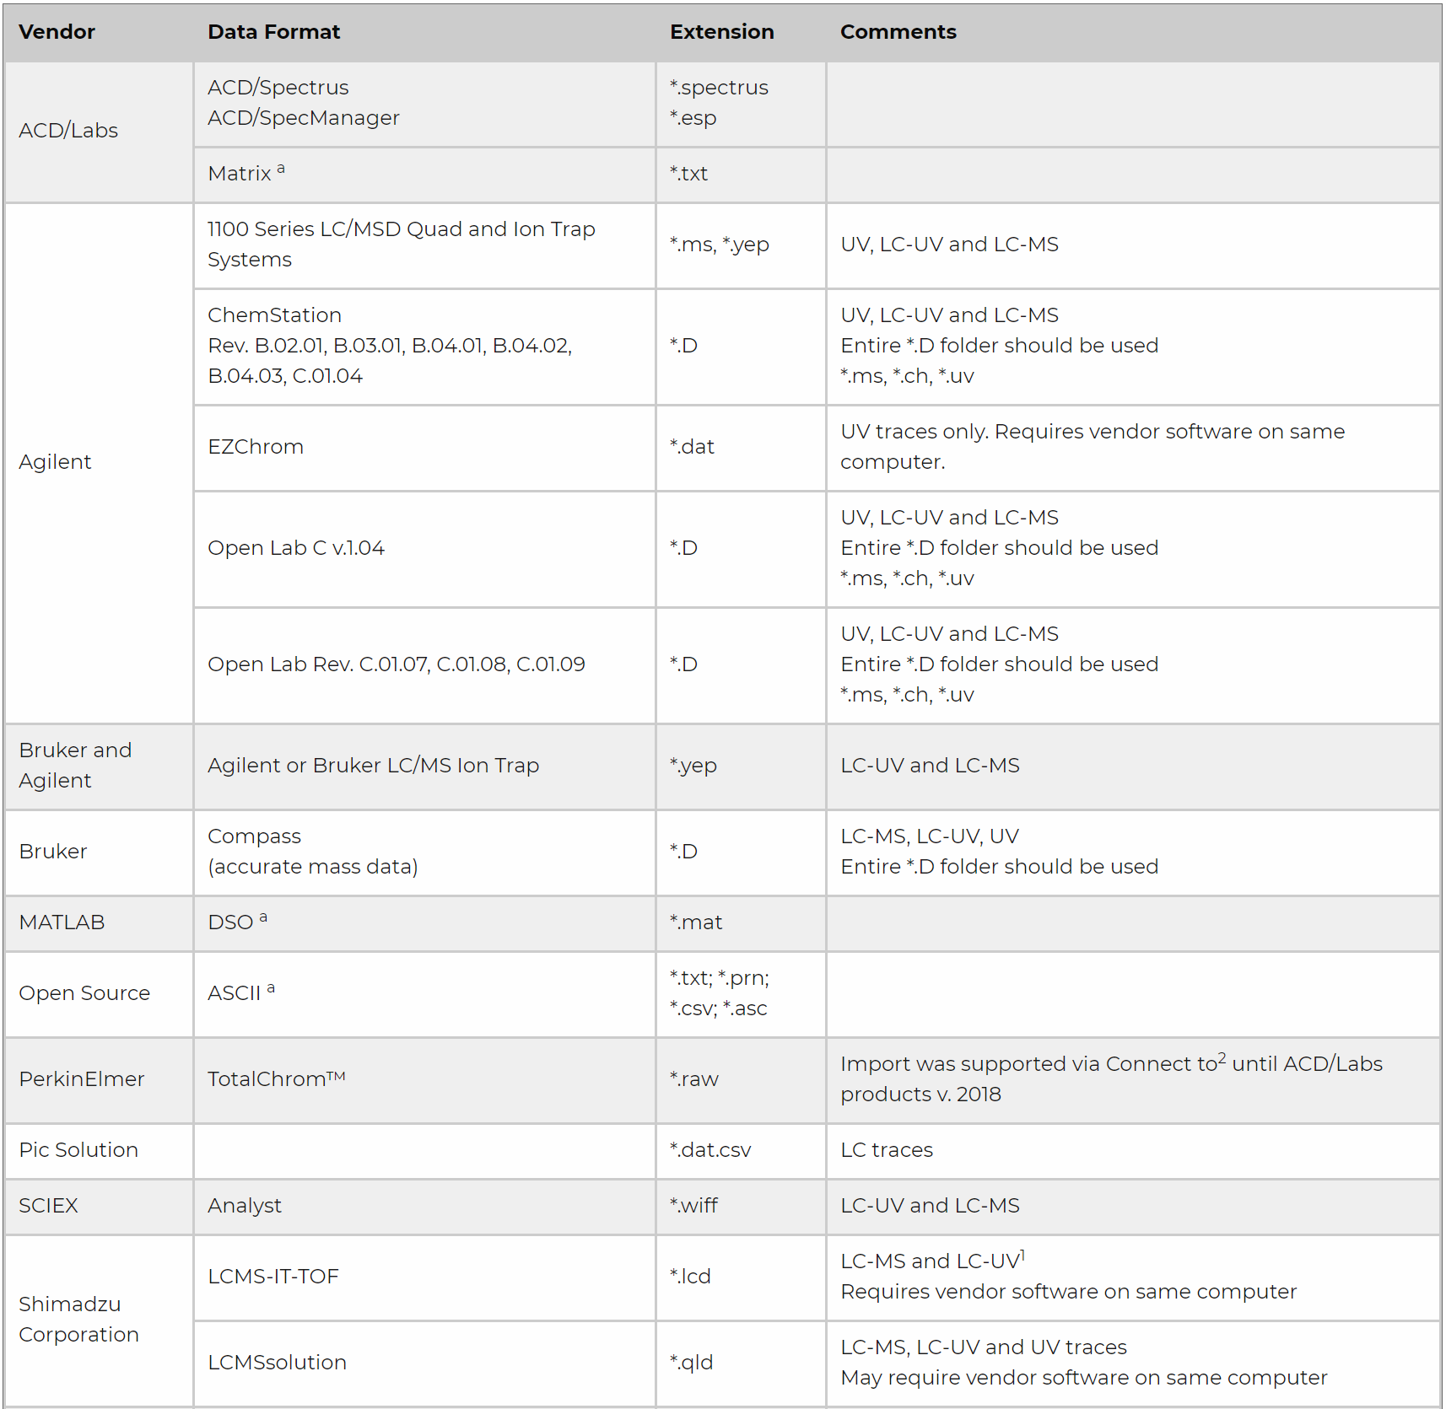Click the Comments column header
Screen dimensions: 1446x1409
pyautogui.click(x=898, y=32)
